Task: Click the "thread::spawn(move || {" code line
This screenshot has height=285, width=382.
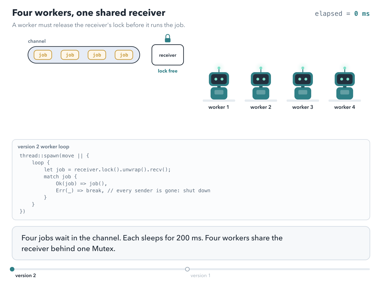Action: click(54, 156)
